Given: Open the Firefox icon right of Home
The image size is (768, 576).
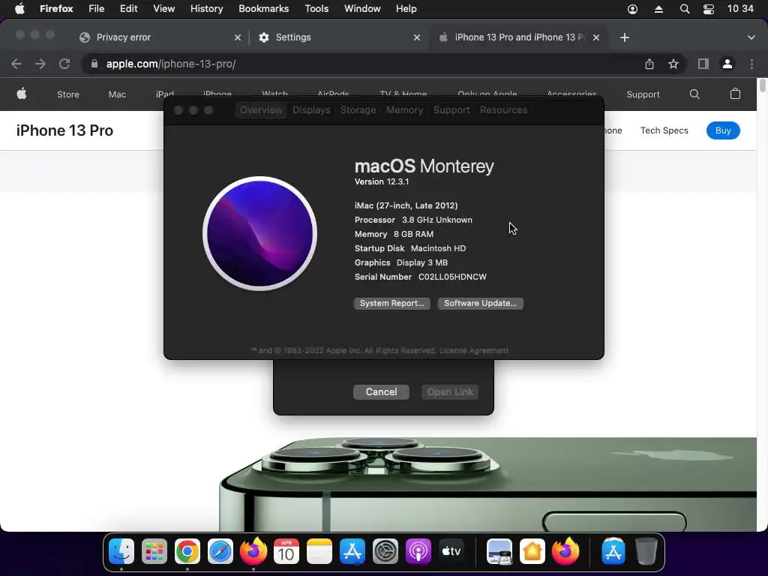Looking at the screenshot, I should click(x=565, y=551).
